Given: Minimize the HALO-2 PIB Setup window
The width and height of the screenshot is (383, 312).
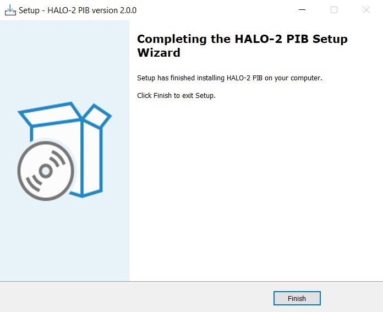Looking at the screenshot, I should [302, 10].
